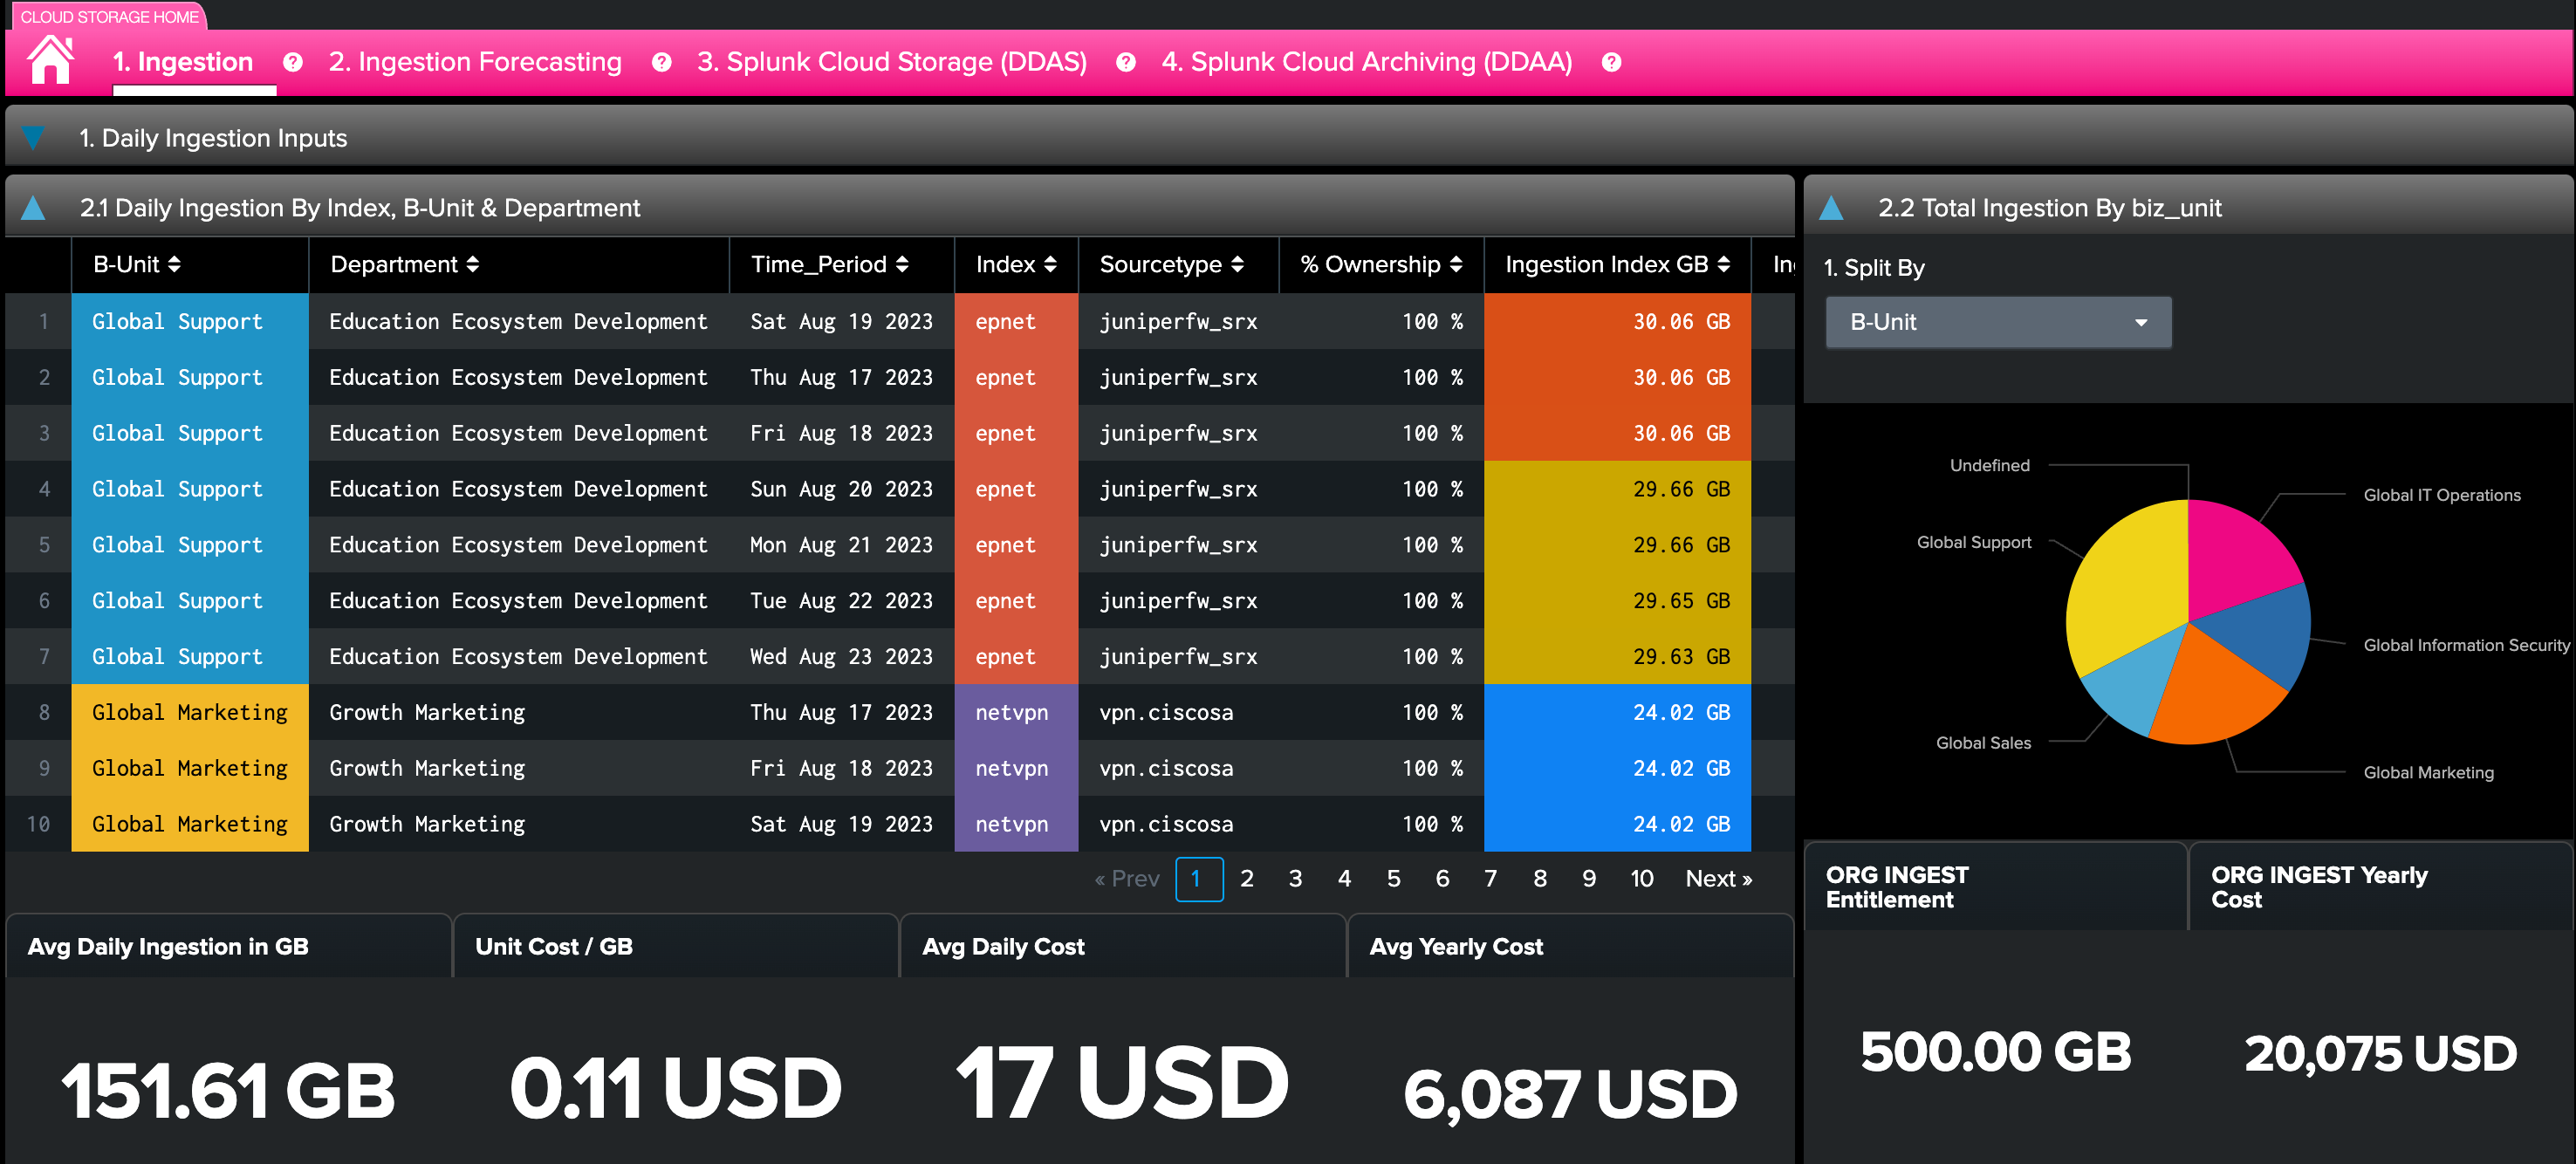Click Wed Aug 23 2023 date cell

(x=841, y=656)
